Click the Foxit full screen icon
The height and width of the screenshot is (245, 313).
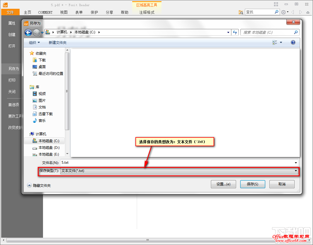(276, 4)
